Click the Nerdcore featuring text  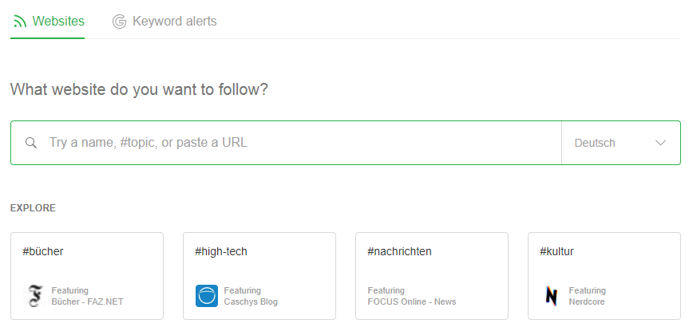point(588,302)
